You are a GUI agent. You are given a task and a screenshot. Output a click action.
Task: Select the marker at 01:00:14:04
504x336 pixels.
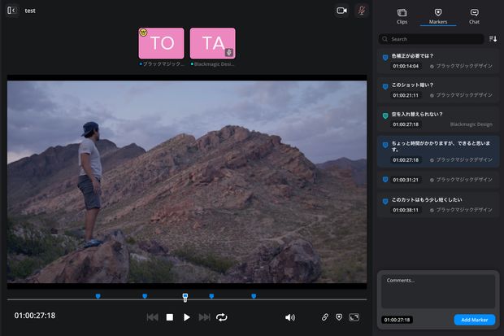[x=439, y=61]
